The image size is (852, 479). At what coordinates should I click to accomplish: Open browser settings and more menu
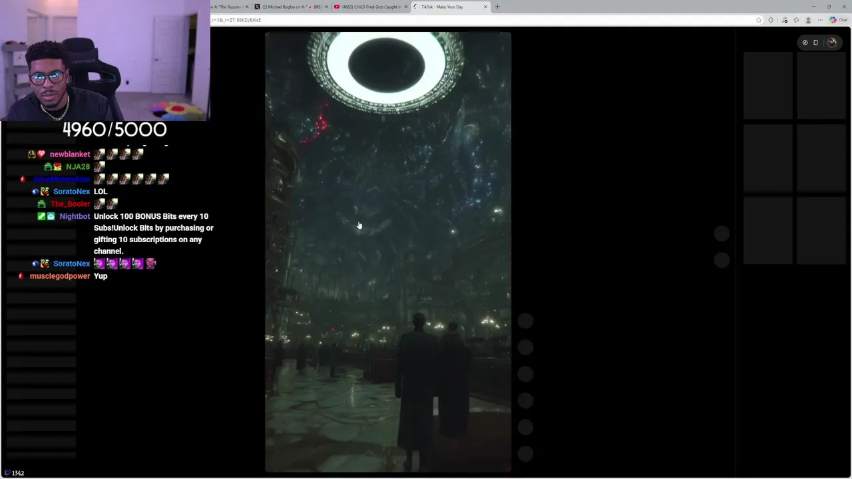820,20
